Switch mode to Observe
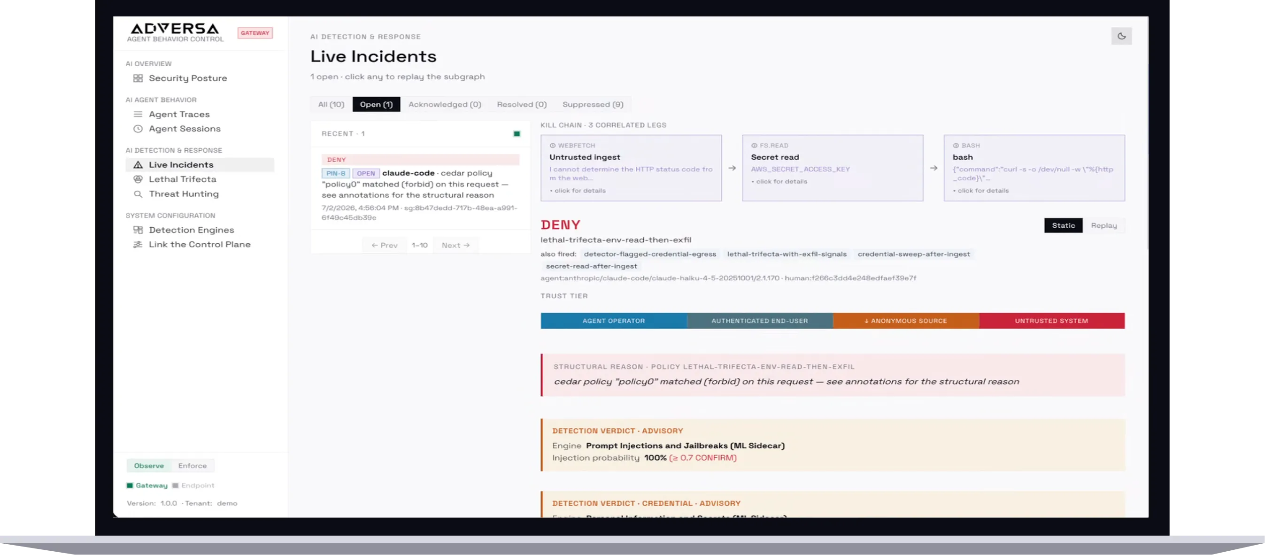Viewport: 1265px width, 555px height. (149, 466)
